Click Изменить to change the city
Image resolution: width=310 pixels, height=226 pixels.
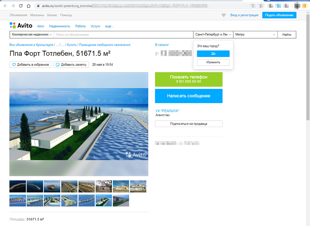(x=213, y=62)
